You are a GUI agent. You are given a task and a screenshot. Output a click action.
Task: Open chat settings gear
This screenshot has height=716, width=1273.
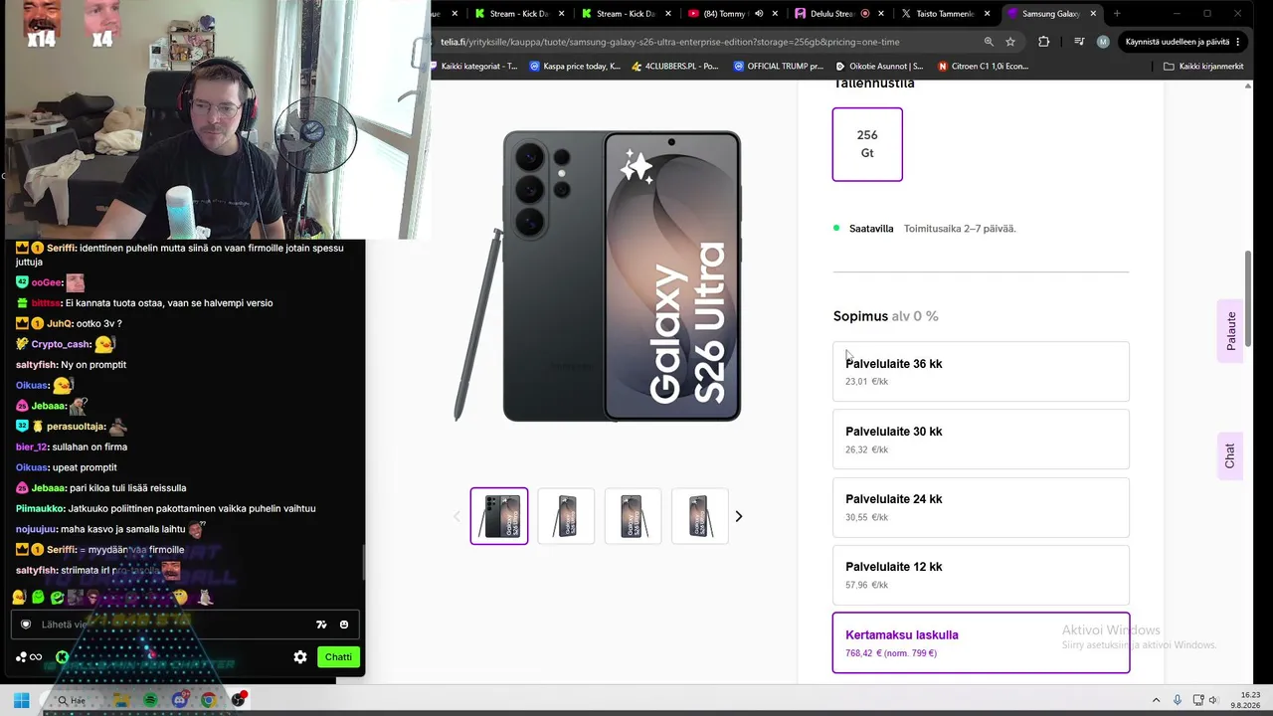pyautogui.click(x=300, y=656)
